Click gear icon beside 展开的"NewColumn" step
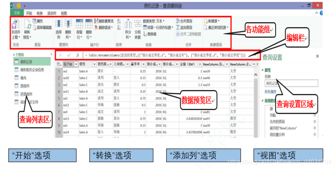 [x=314, y=128]
